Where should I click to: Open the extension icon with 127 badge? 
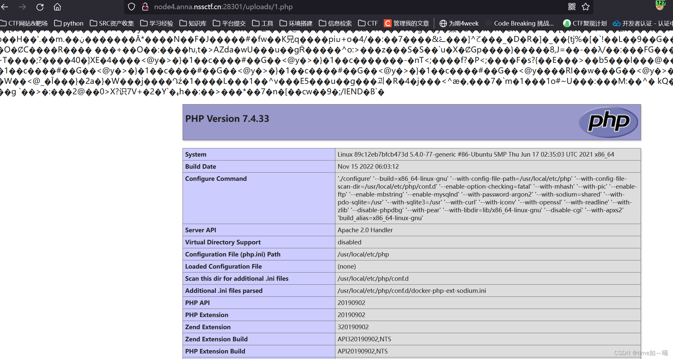pyautogui.click(x=660, y=5)
